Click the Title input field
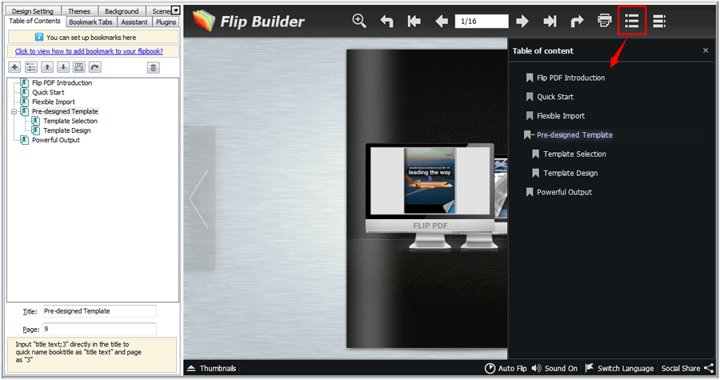The width and height of the screenshot is (720, 380). [100, 311]
